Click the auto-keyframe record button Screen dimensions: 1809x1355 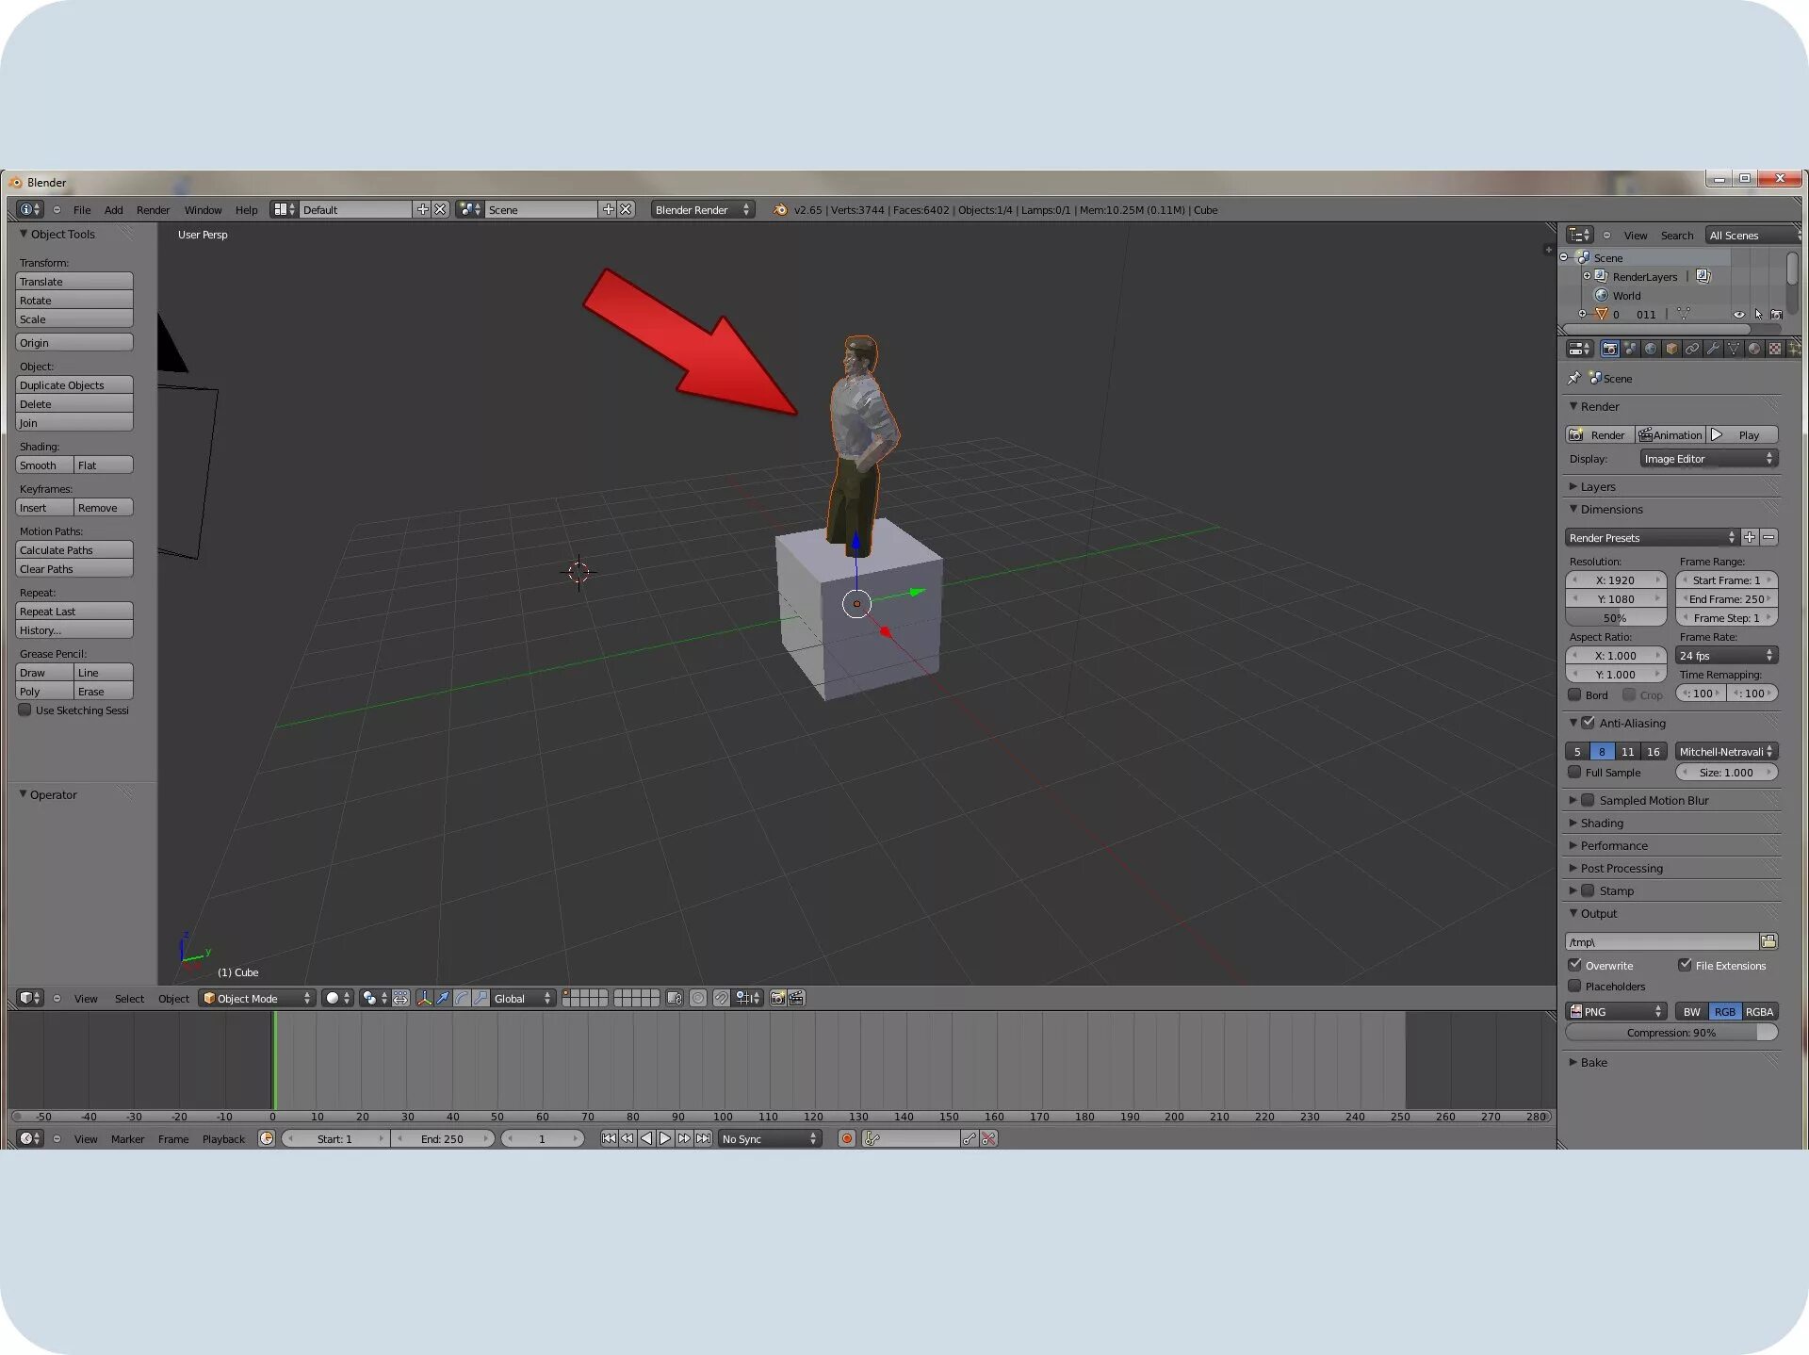[846, 1138]
